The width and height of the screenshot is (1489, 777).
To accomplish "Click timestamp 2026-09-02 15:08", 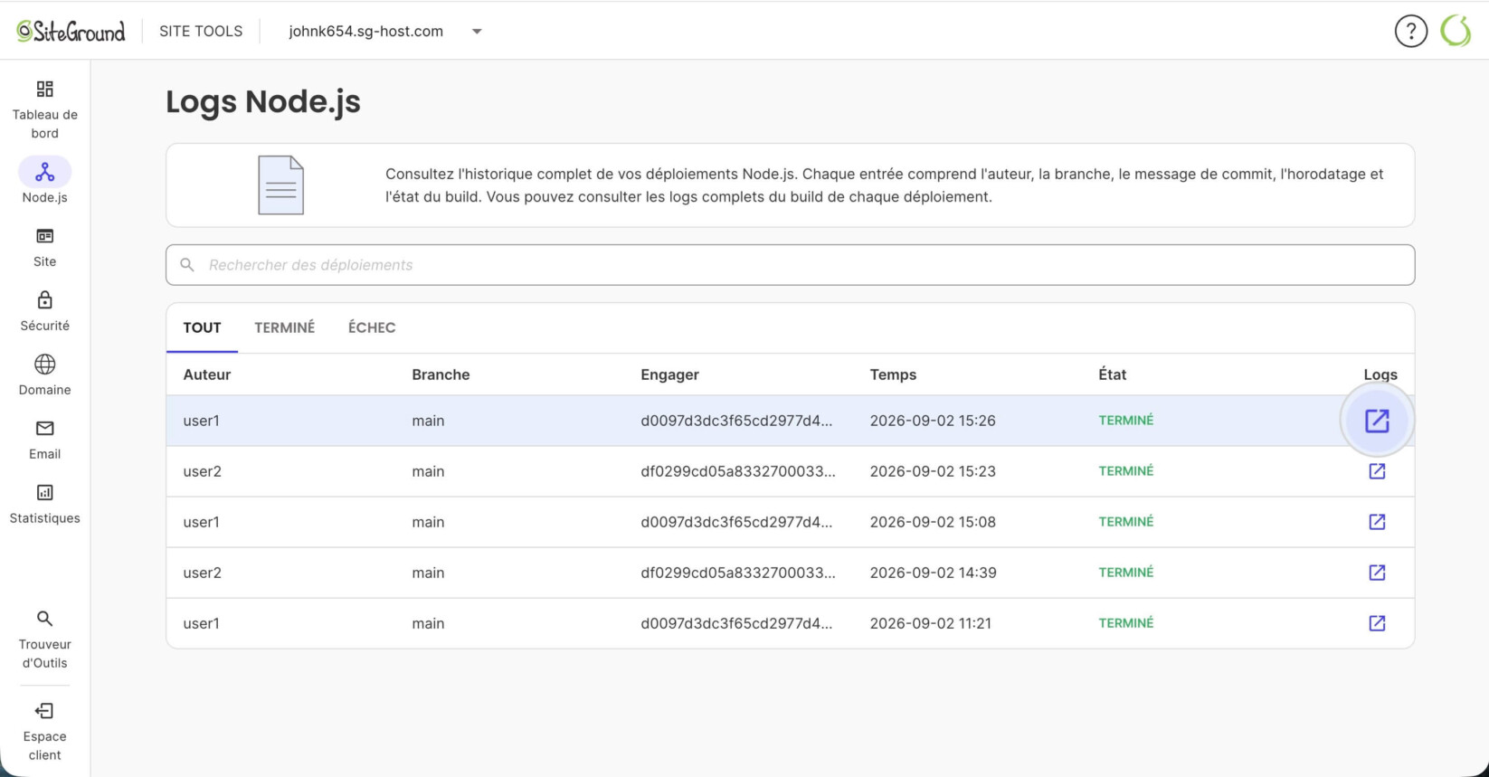I will coord(933,522).
